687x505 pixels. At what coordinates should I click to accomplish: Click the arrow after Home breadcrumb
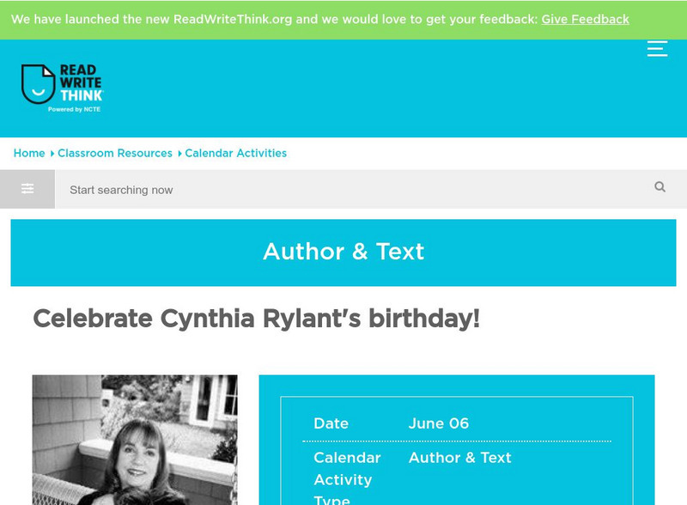point(52,154)
